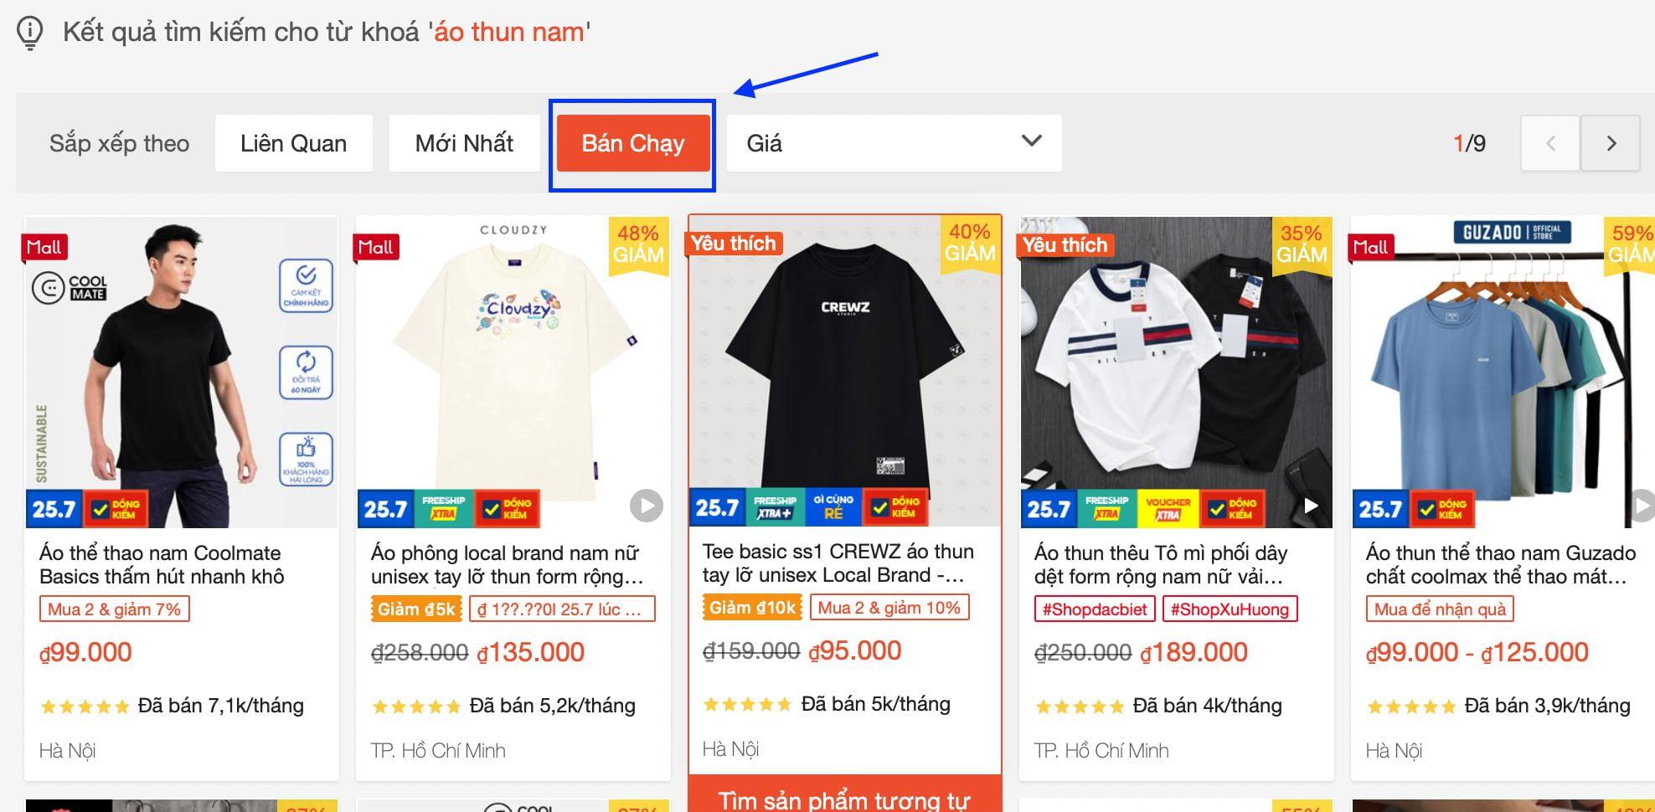Click Mall badge on Coolmate card

tap(44, 247)
